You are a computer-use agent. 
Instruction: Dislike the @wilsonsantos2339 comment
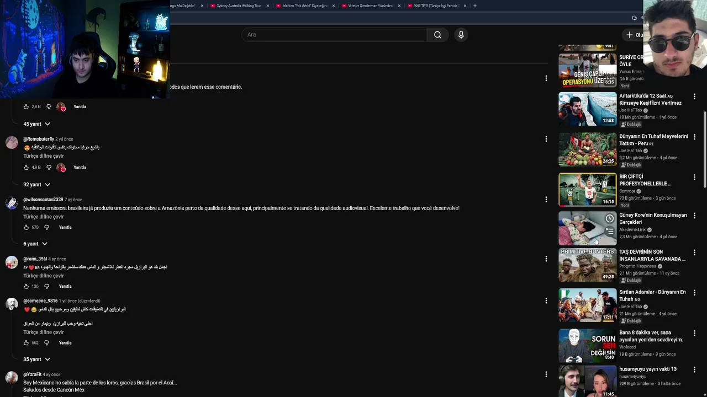[46, 227]
